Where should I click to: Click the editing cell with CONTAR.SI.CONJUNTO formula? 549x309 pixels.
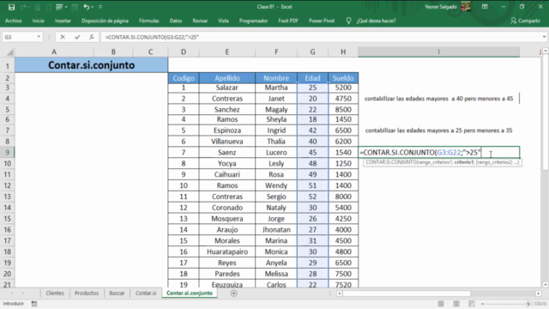[x=439, y=153]
